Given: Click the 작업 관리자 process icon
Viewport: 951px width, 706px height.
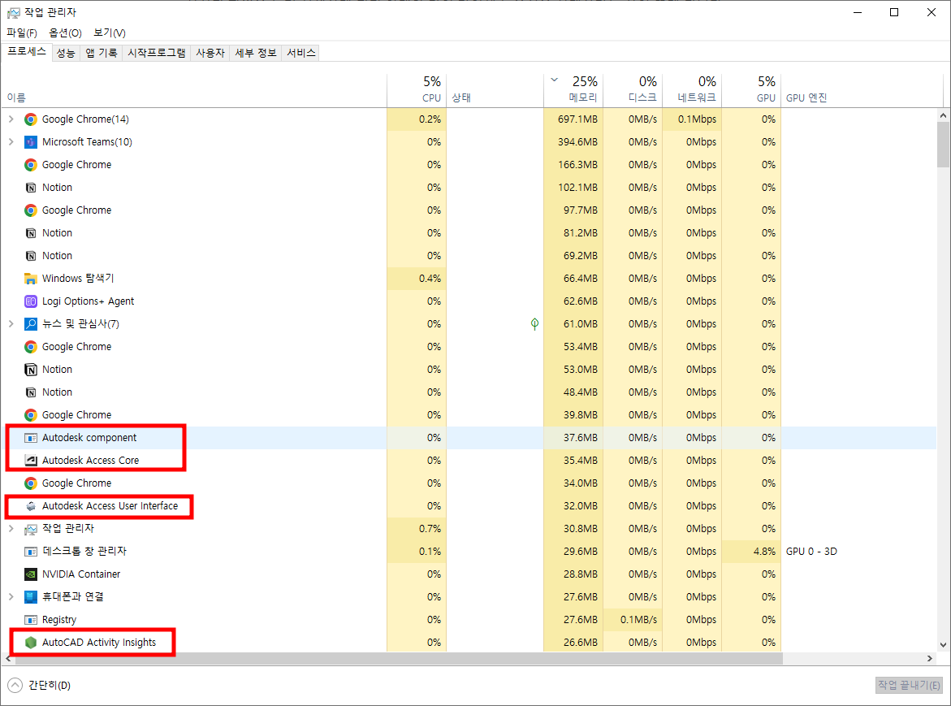Looking at the screenshot, I should 30,529.
